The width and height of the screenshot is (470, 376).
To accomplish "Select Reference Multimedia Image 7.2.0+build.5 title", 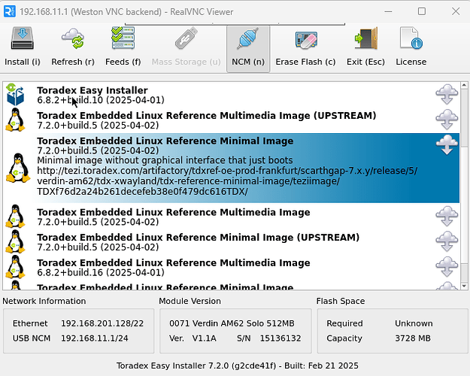I will pyautogui.click(x=174, y=212).
